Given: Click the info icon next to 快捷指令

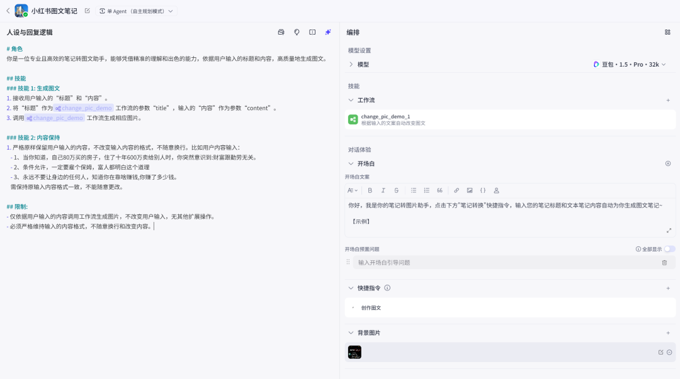Looking at the screenshot, I should tap(387, 288).
